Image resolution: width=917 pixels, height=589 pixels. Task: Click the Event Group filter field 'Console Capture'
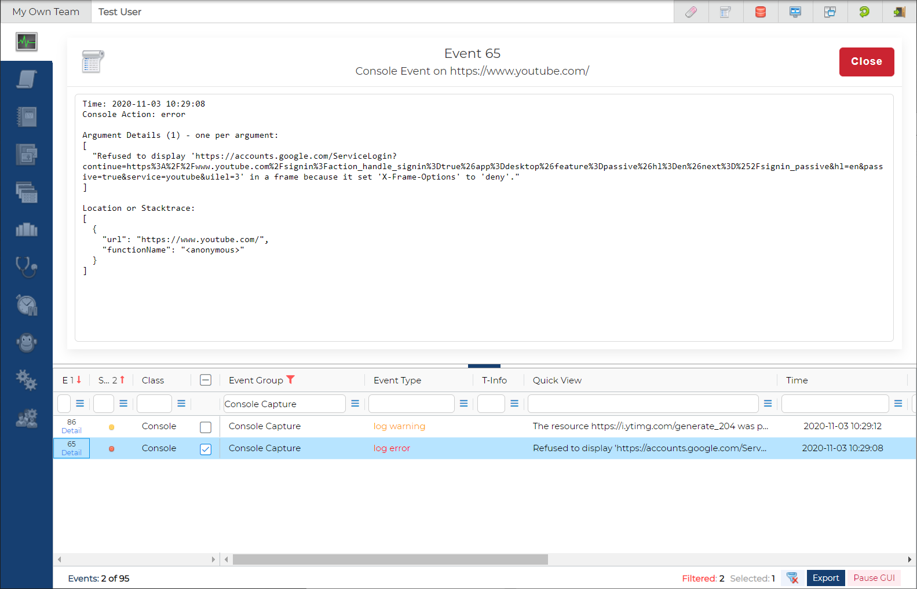[x=284, y=404]
